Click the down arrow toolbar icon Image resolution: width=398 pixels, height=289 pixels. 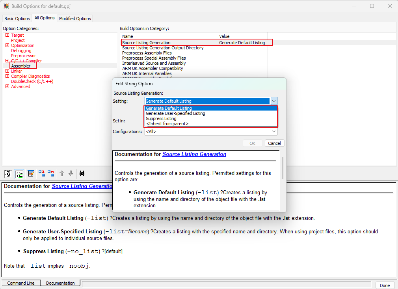click(71, 173)
